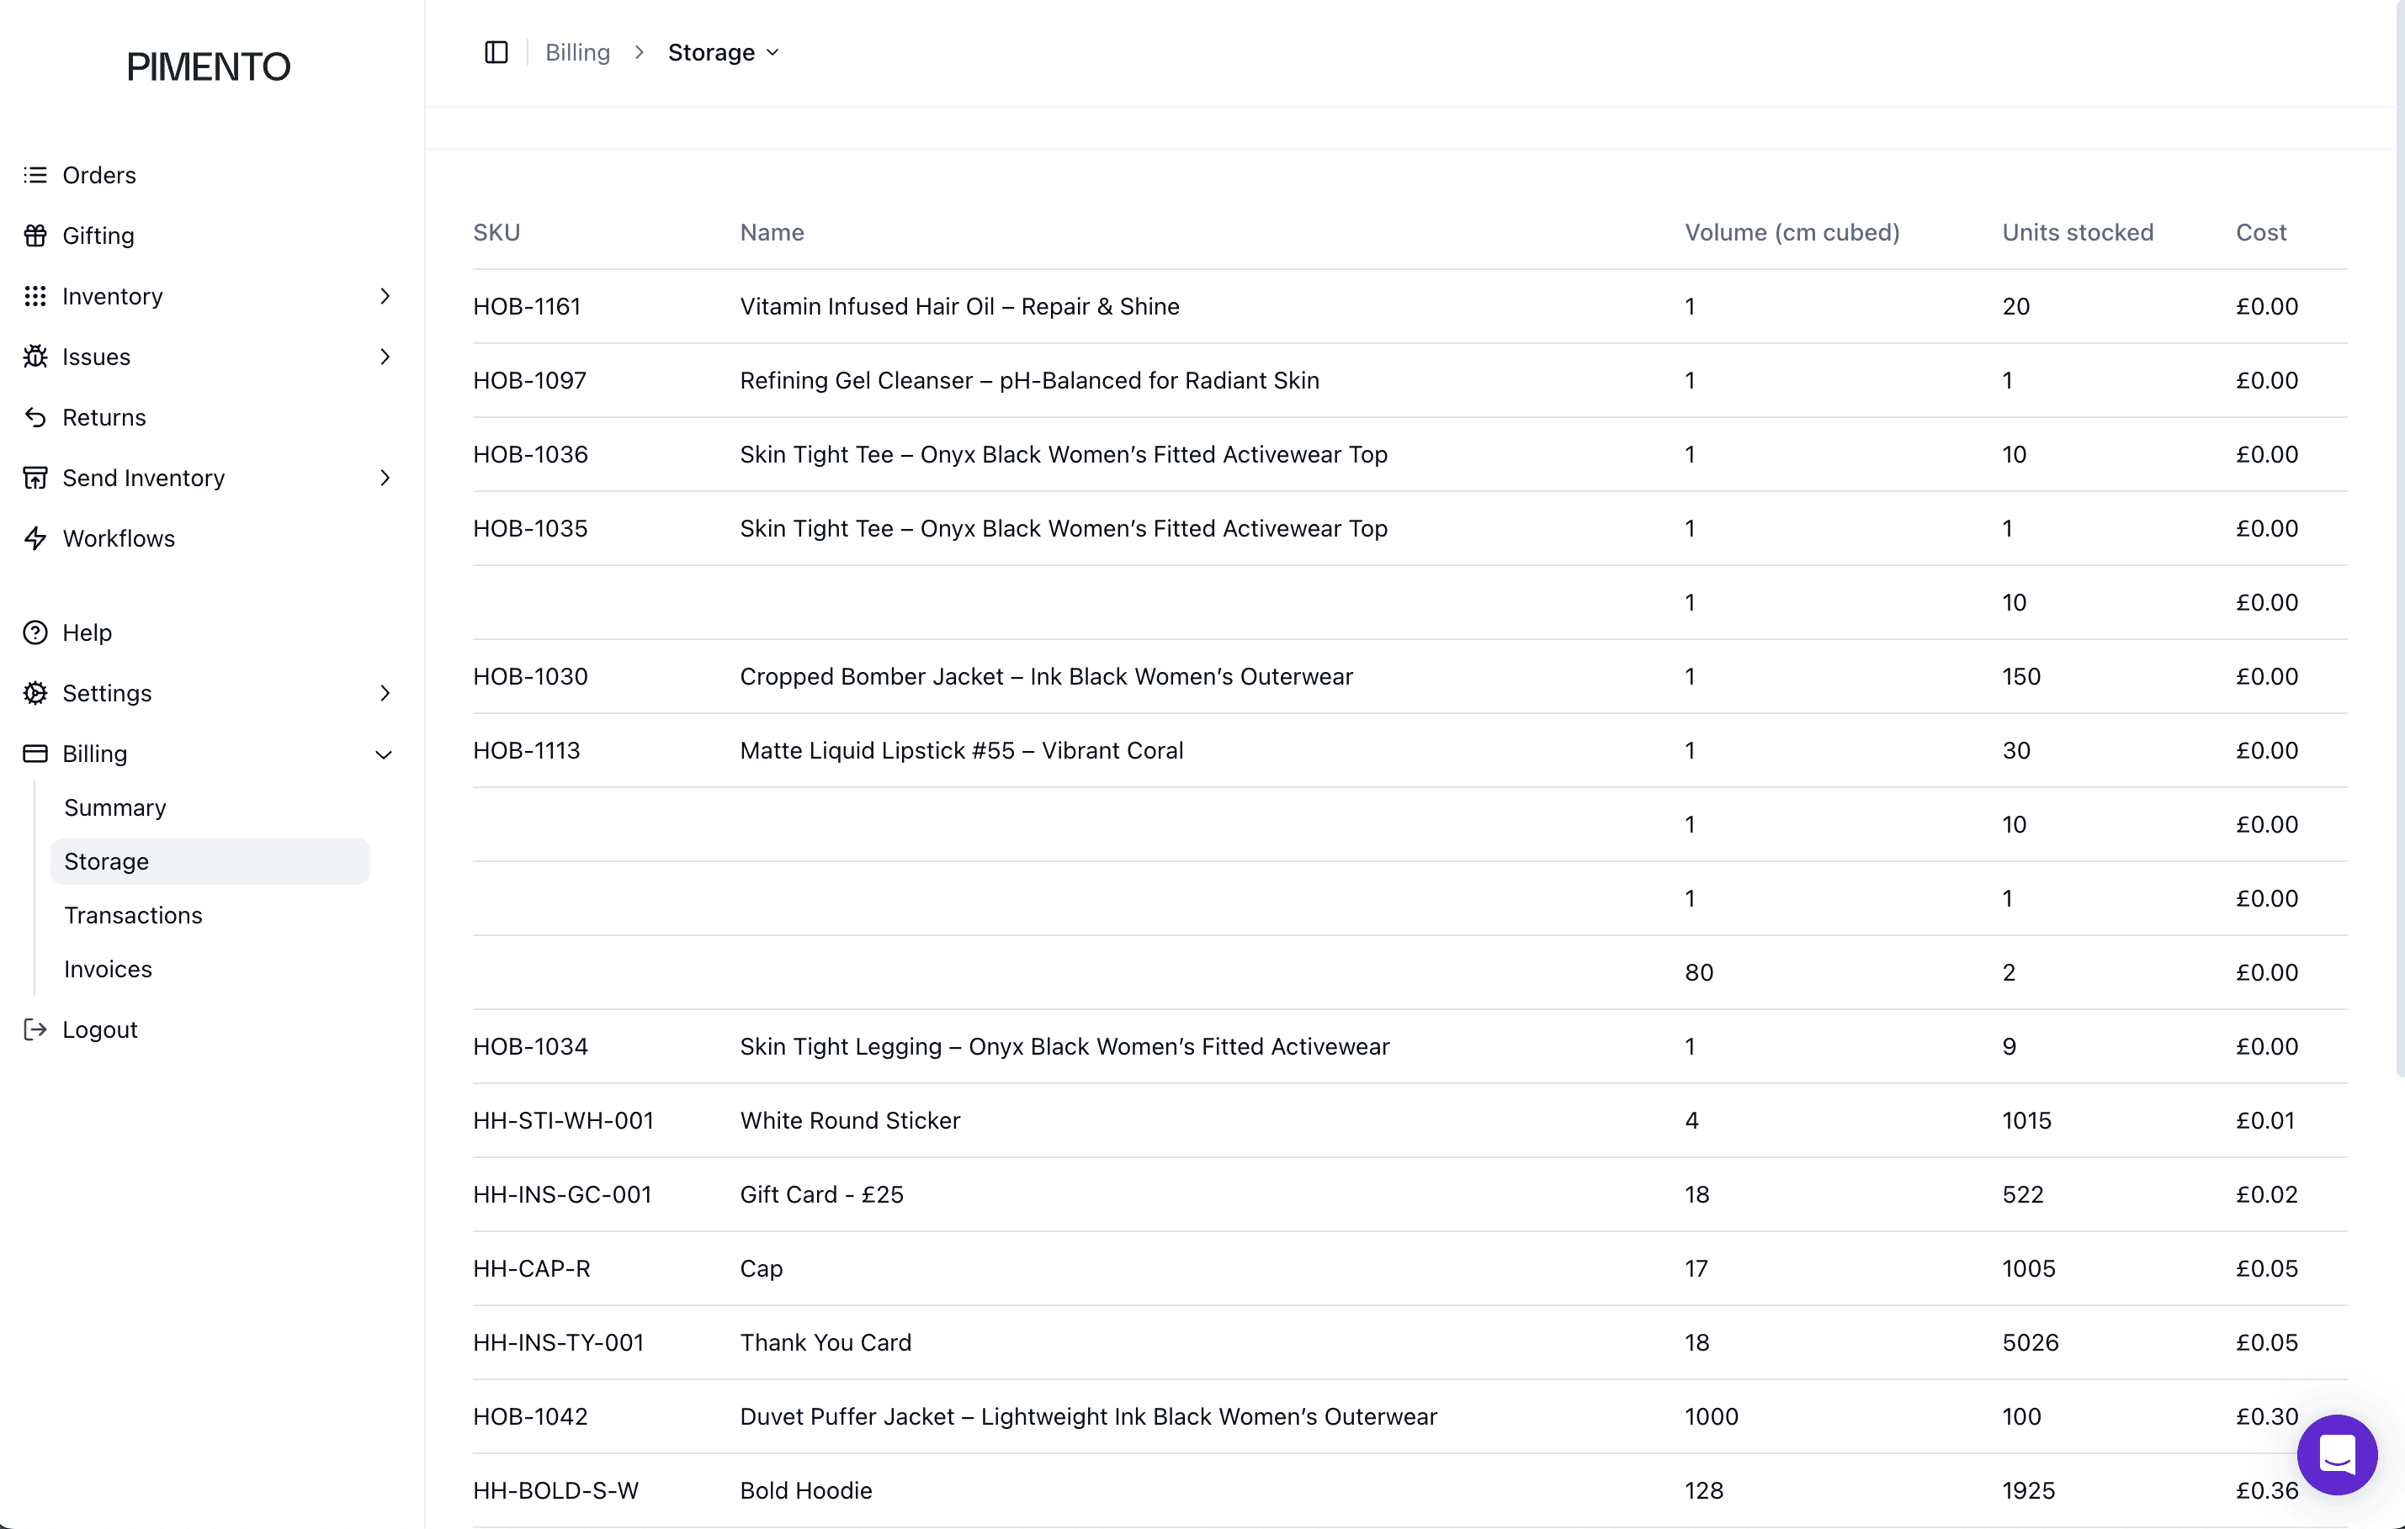Click the Billing breadcrumb link

coord(577,52)
